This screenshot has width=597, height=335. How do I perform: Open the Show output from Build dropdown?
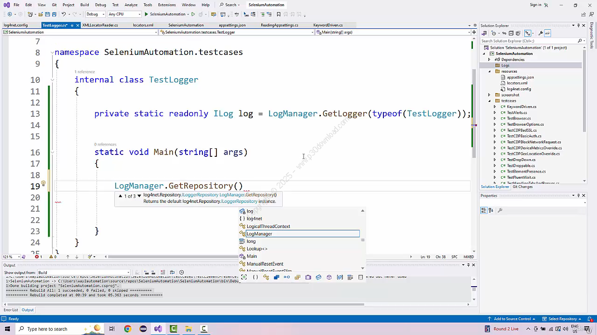click(x=84, y=272)
